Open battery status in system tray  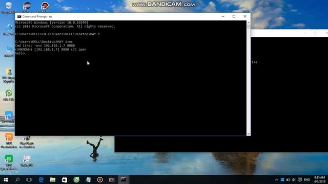click(x=288, y=179)
